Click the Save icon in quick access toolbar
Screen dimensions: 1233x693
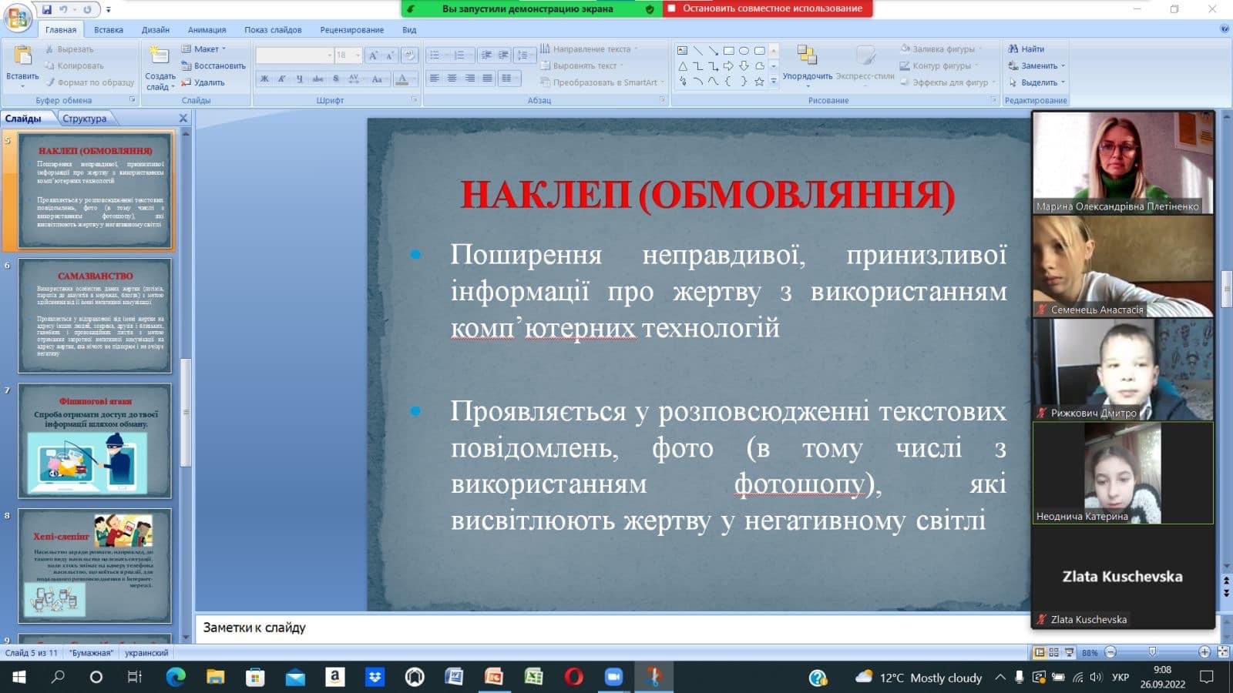47,9
